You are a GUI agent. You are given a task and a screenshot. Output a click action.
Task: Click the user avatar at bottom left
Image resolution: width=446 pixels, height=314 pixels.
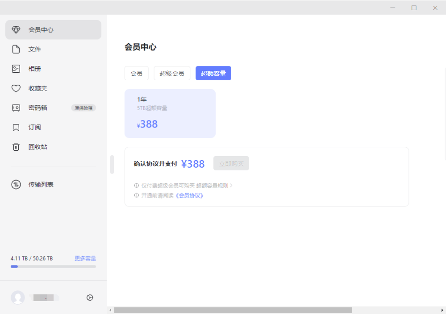pos(18,297)
